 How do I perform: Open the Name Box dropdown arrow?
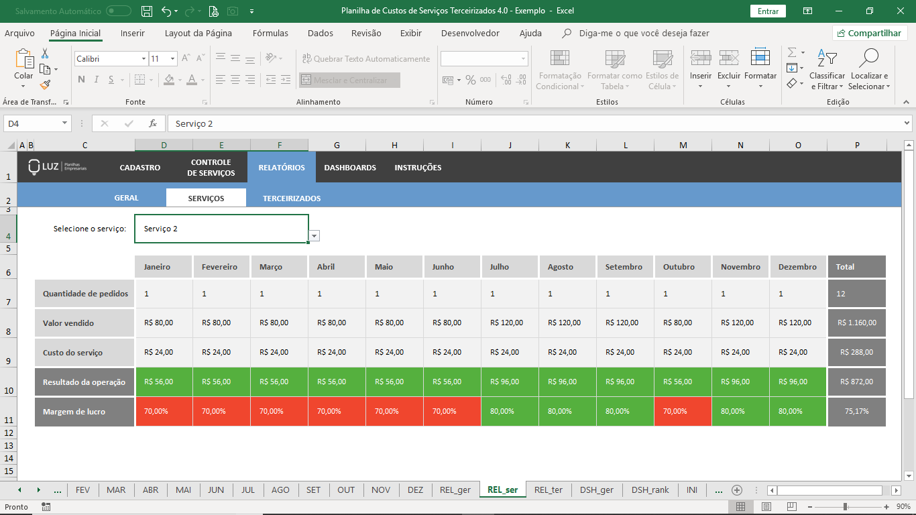(65, 123)
